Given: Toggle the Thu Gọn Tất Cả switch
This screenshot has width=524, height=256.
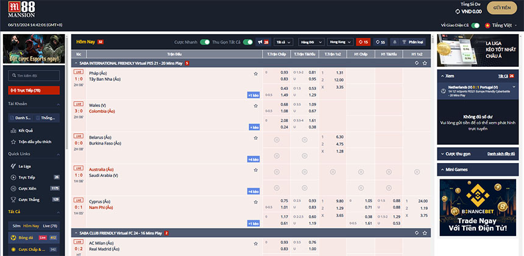Looking at the screenshot, I should [248, 42].
